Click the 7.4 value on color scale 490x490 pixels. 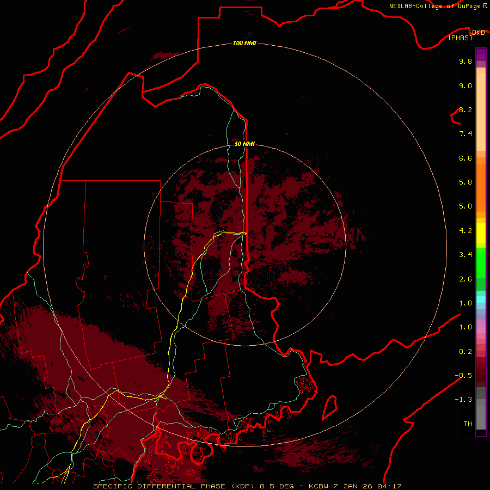(x=465, y=134)
